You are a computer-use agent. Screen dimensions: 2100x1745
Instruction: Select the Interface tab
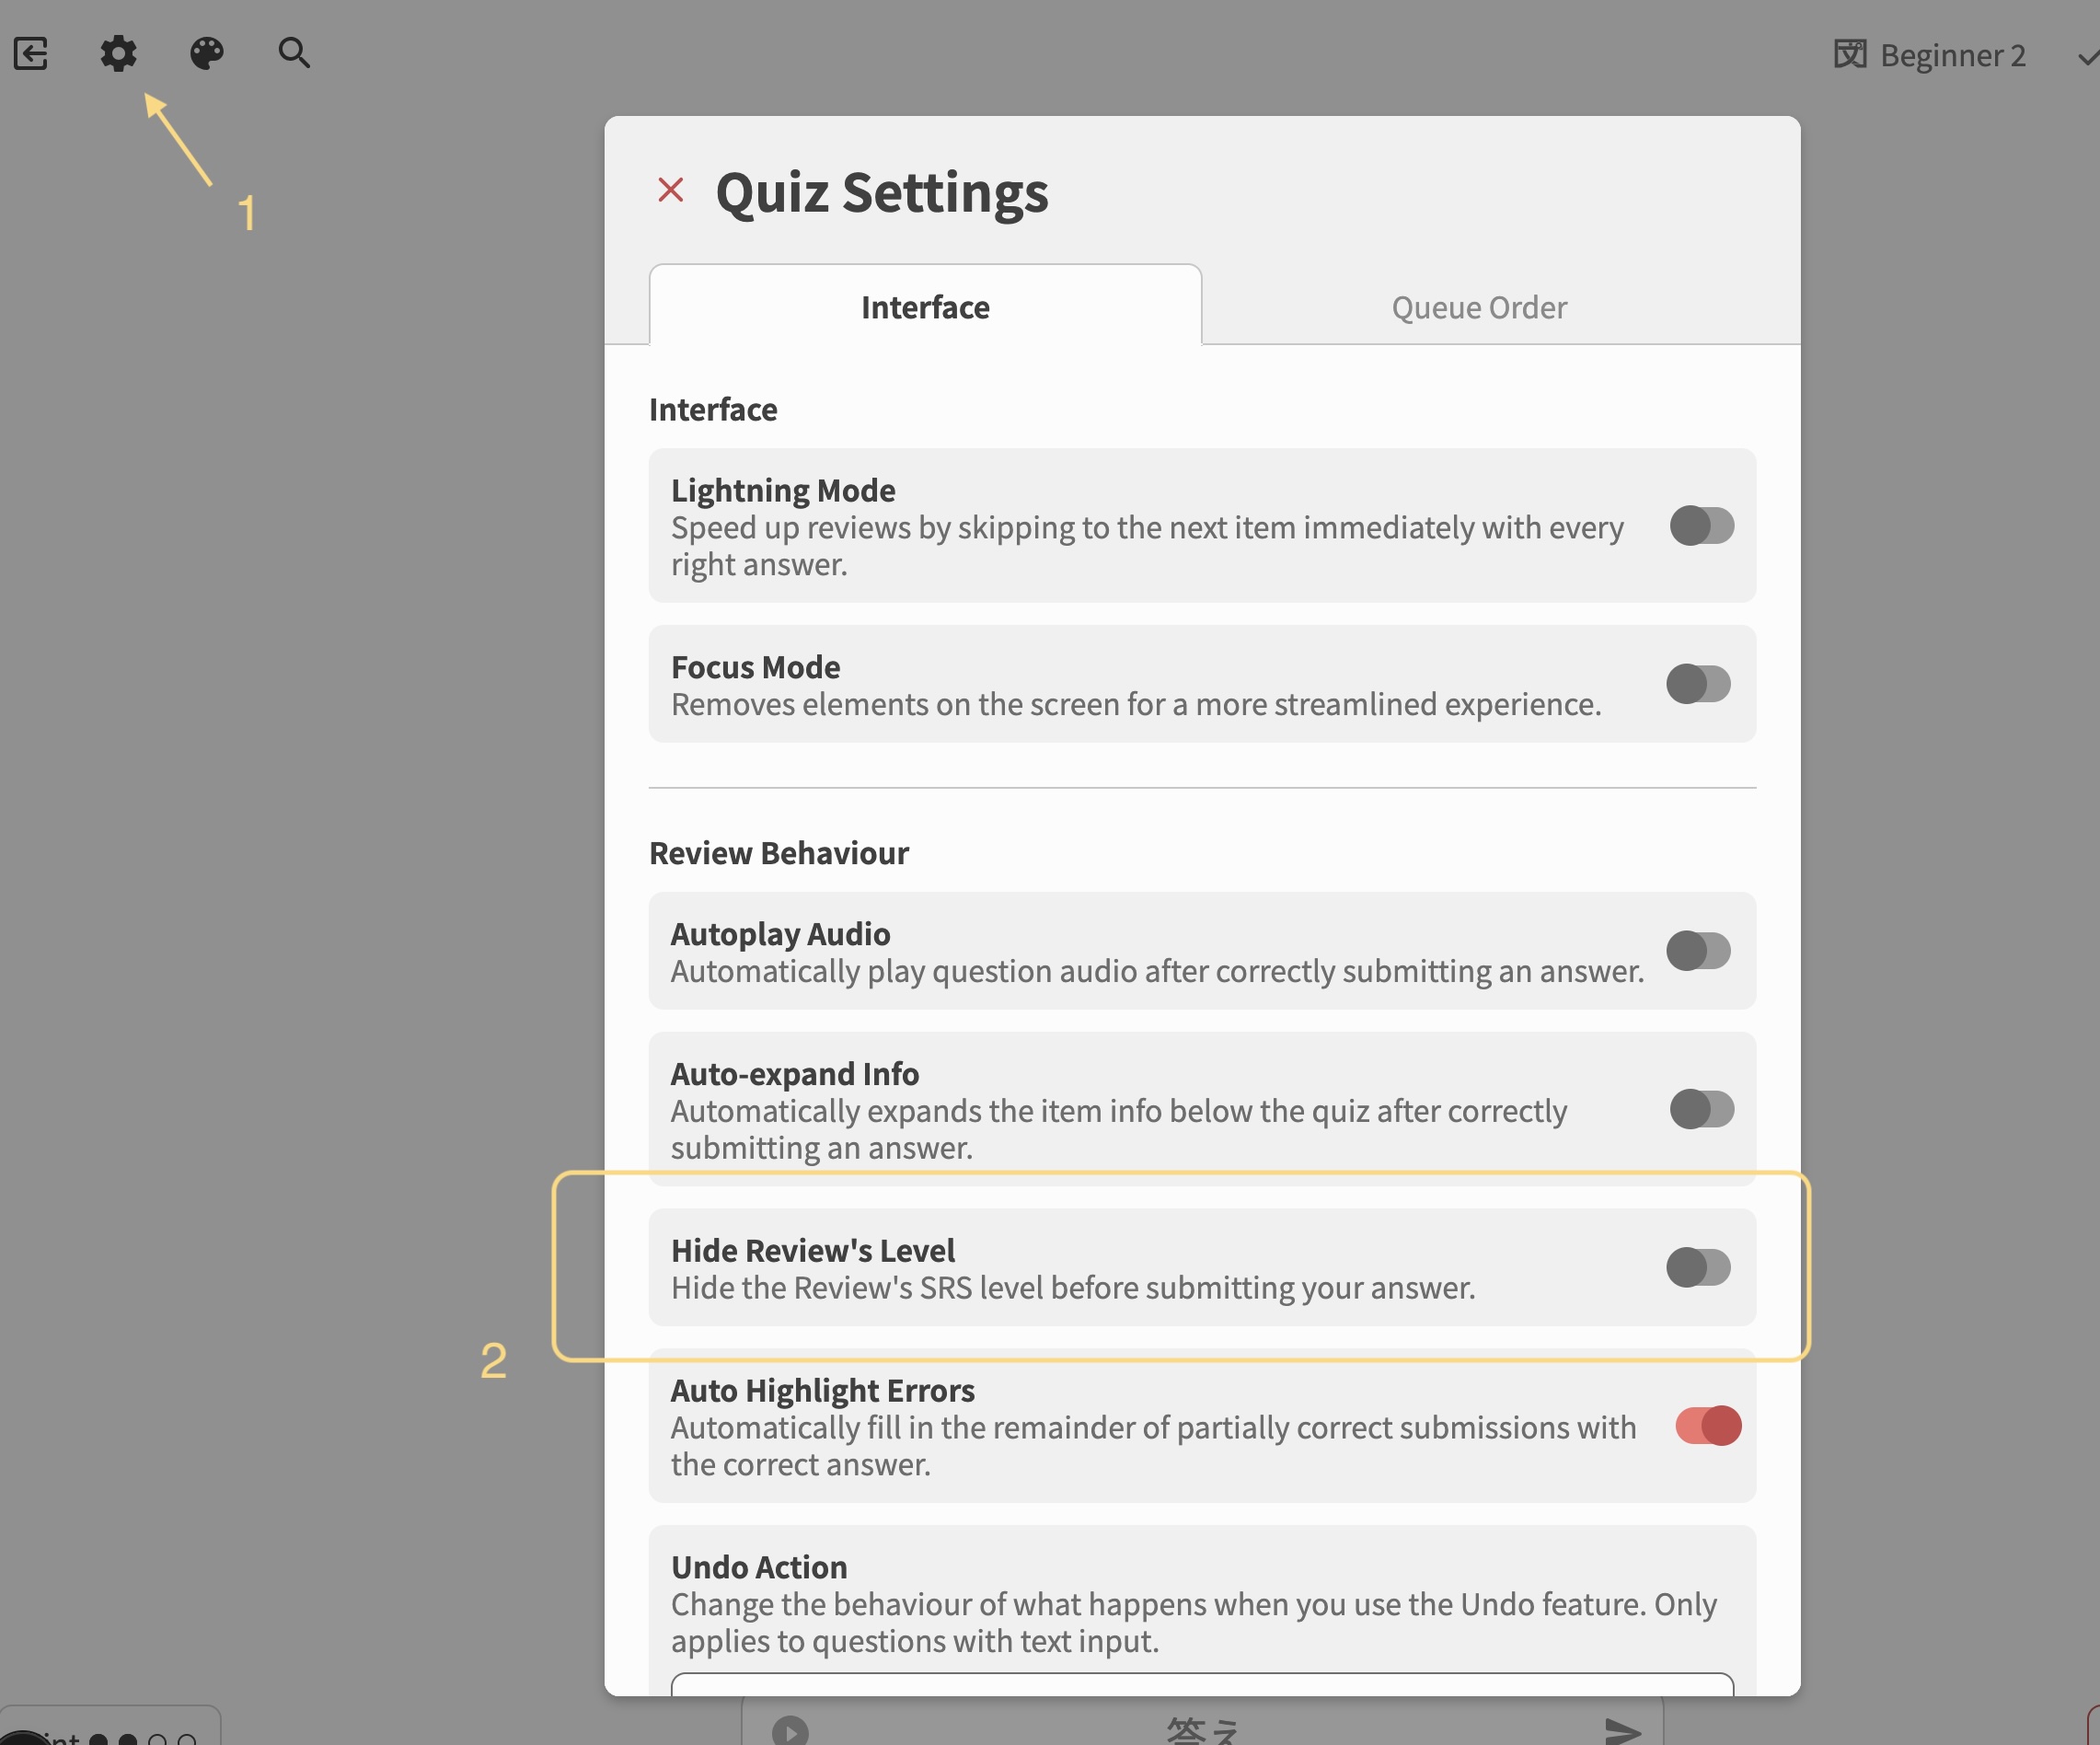925,307
